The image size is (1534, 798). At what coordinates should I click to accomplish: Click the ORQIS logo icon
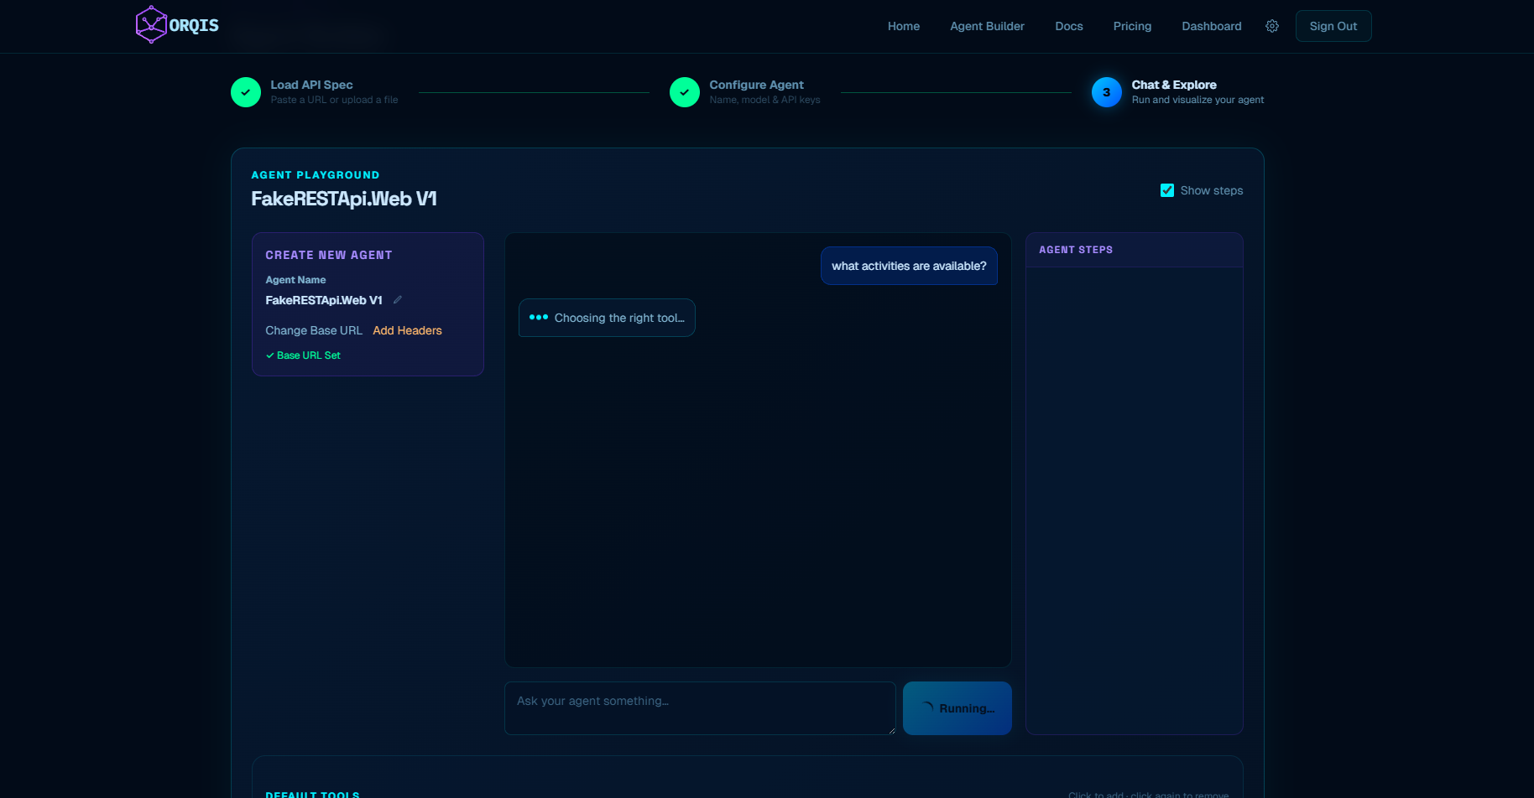(x=151, y=25)
